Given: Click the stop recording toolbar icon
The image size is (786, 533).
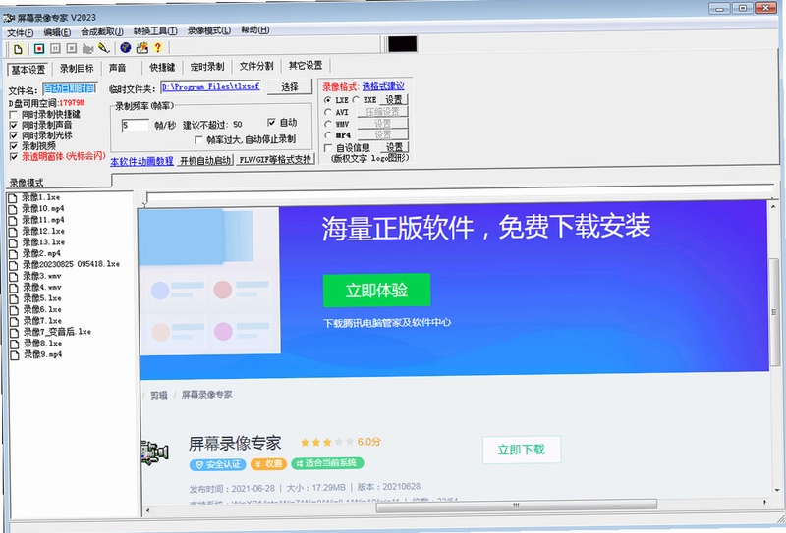Looking at the screenshot, I should (x=71, y=49).
